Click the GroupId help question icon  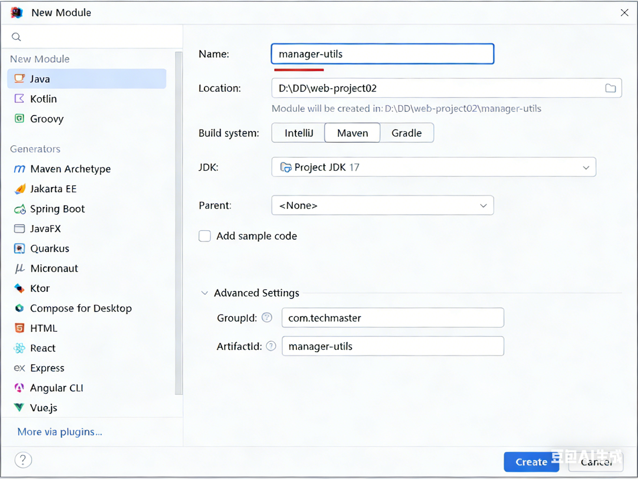(267, 318)
